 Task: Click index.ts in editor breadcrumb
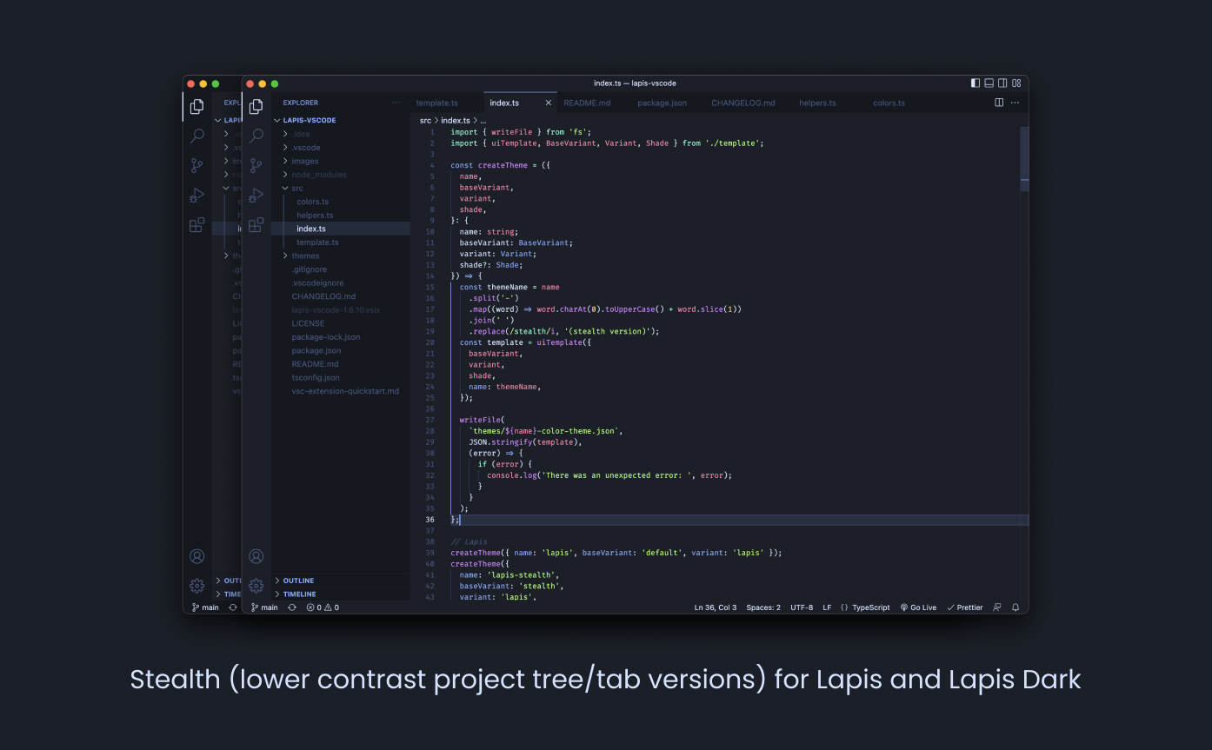coord(456,121)
